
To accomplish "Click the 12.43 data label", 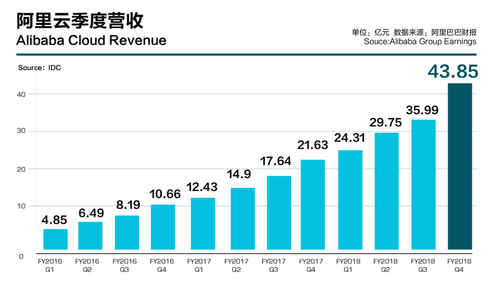I will tap(202, 187).
